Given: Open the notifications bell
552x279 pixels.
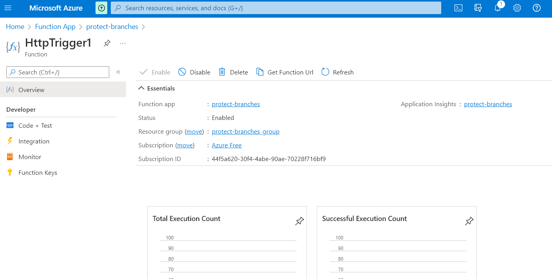Looking at the screenshot, I should [x=498, y=8].
